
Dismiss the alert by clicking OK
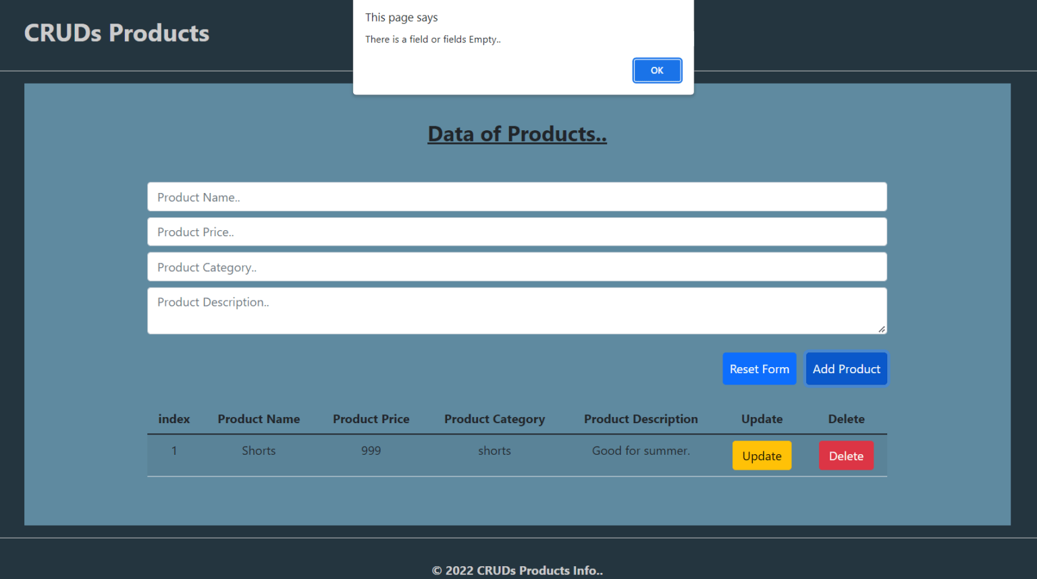[x=656, y=70]
